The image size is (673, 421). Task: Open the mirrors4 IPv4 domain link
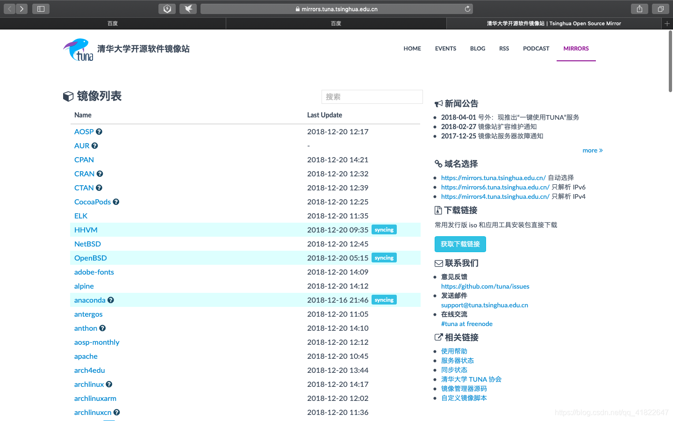click(x=495, y=196)
